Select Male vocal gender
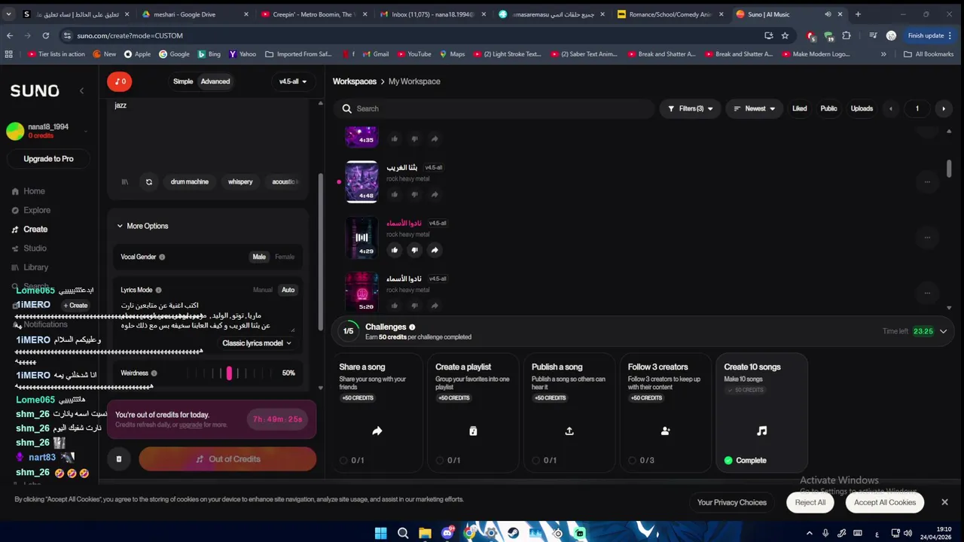The width and height of the screenshot is (964, 542). pyautogui.click(x=259, y=257)
